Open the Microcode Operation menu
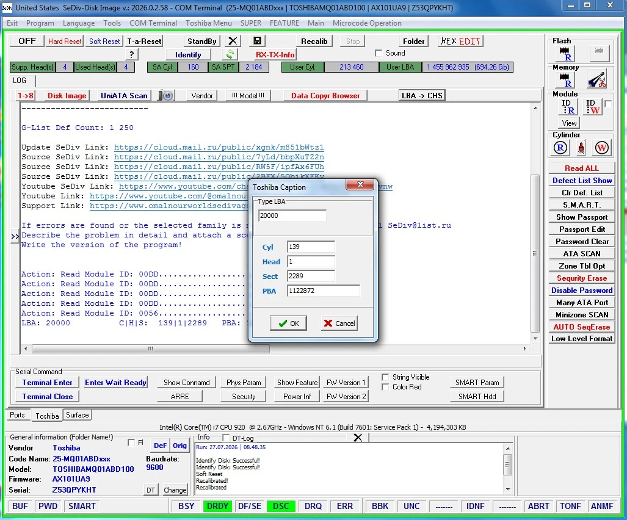Screen dimensions: 627x520 tap(367, 23)
